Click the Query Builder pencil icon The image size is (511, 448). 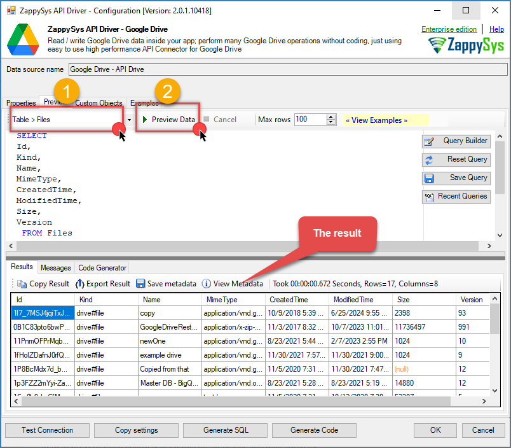click(429, 141)
